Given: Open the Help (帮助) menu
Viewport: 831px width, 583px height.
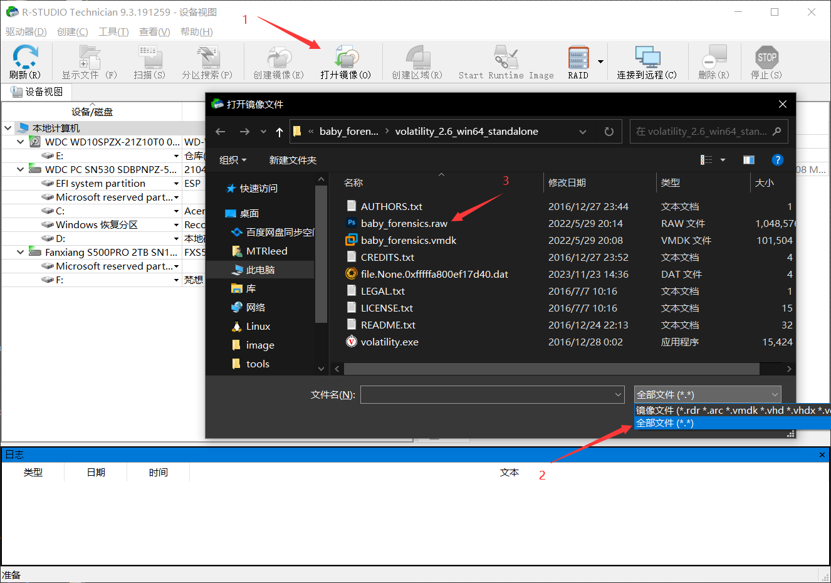Looking at the screenshot, I should pyautogui.click(x=197, y=32).
